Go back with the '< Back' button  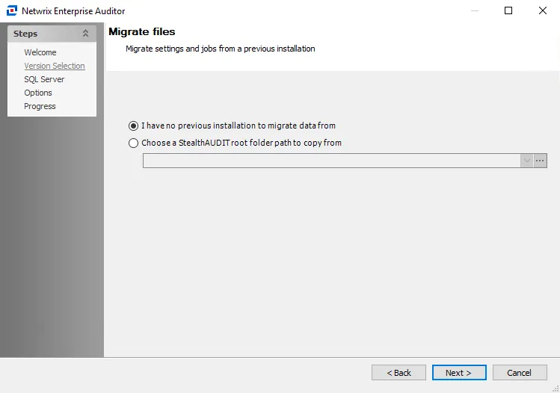399,373
